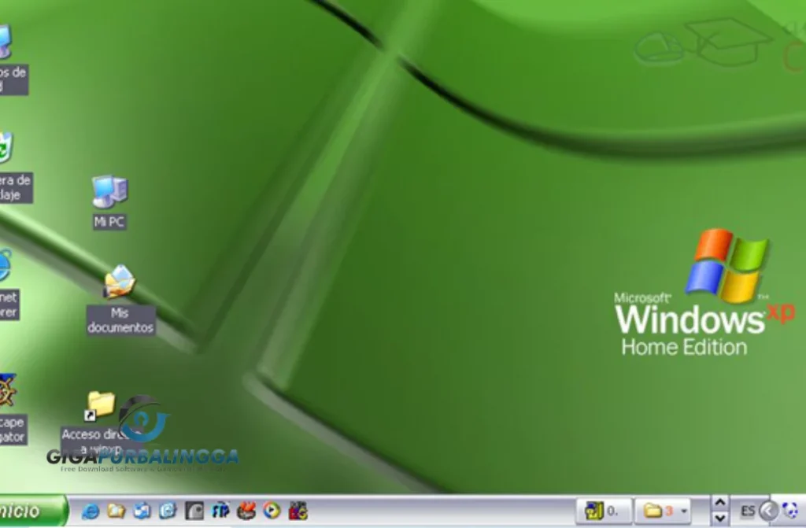Switch to the minimized window labeled 0
The width and height of the screenshot is (806, 528).
coord(602,511)
